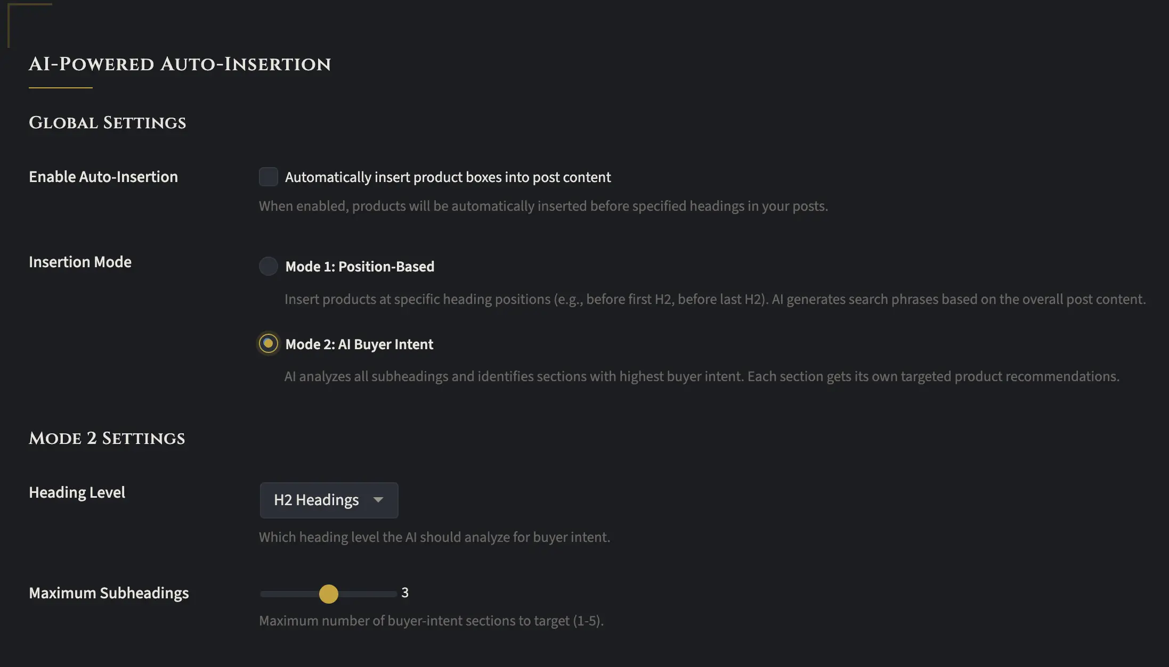Screen dimensions: 1169x667
Task: Click the 'AI-Powered Auto-Insertion' page heading
Action: coord(180,64)
